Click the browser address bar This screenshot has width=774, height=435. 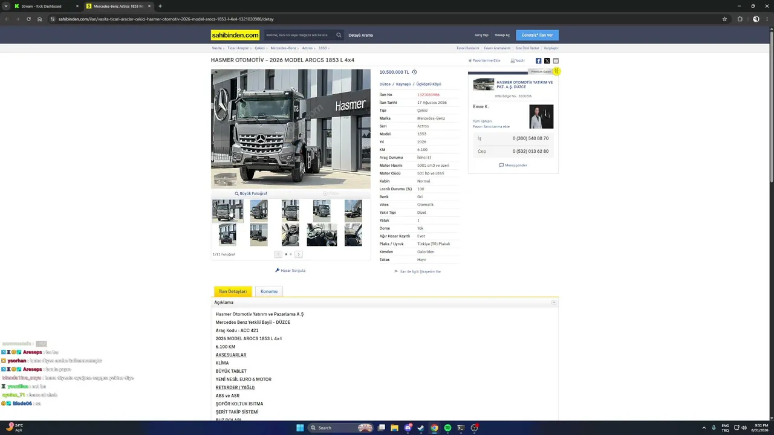click(x=387, y=19)
